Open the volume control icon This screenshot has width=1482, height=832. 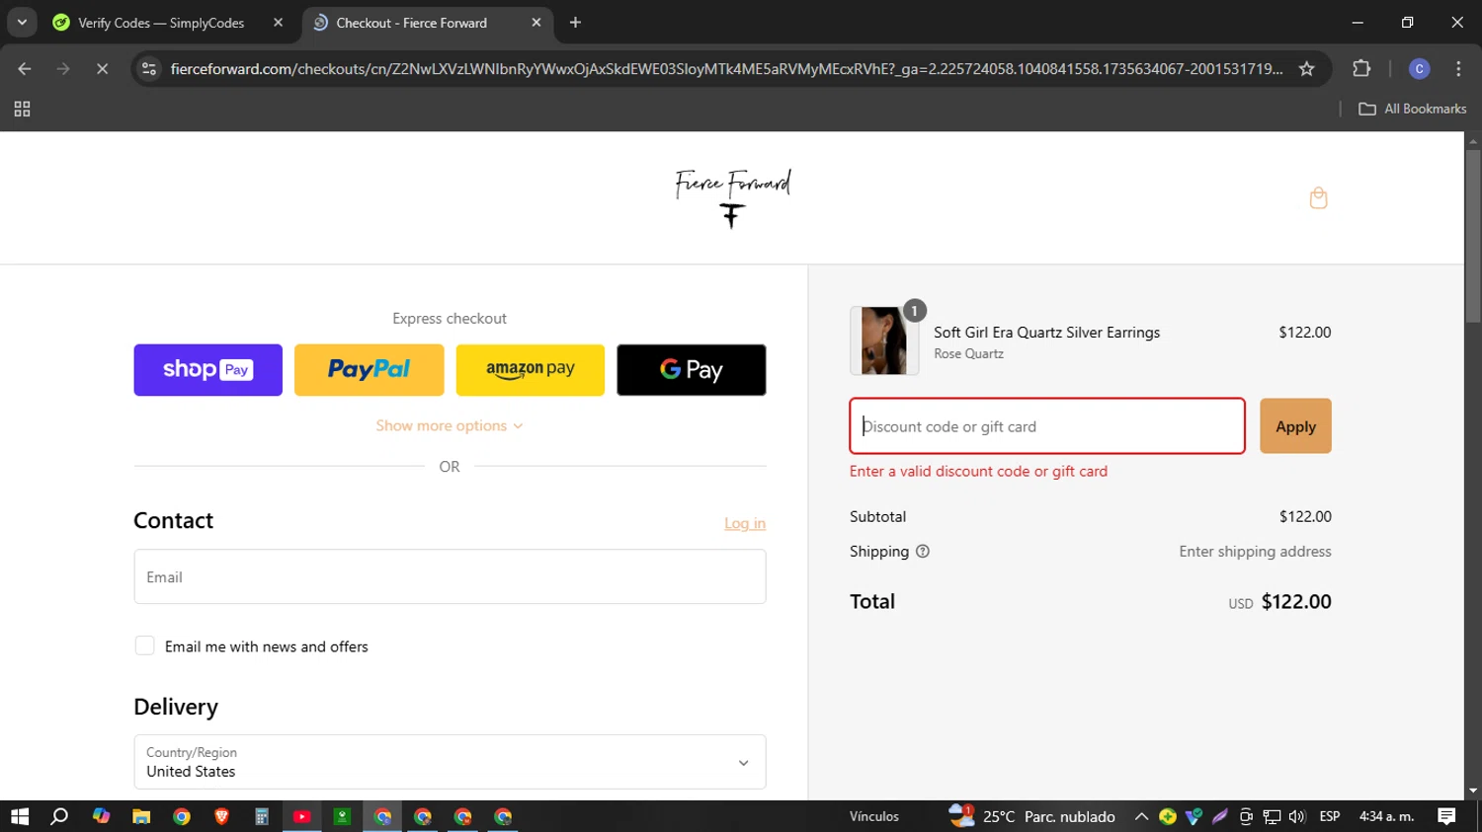pyautogui.click(x=1297, y=816)
